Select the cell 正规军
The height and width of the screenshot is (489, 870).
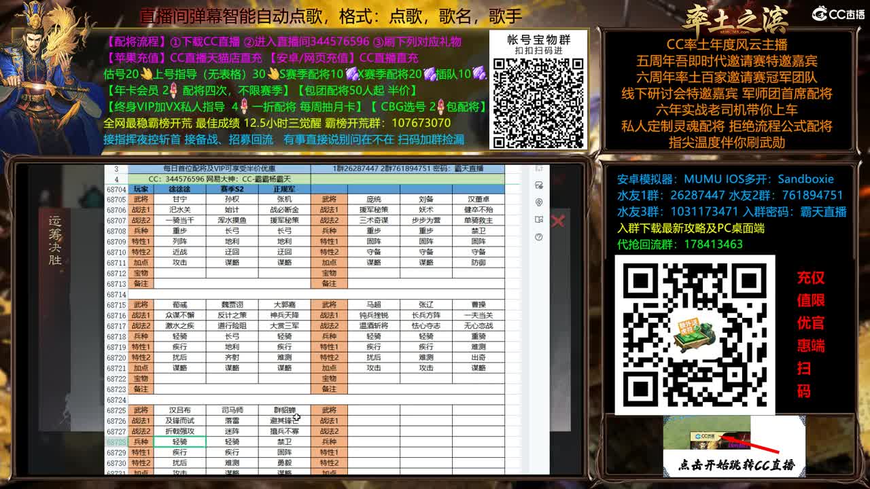point(284,189)
